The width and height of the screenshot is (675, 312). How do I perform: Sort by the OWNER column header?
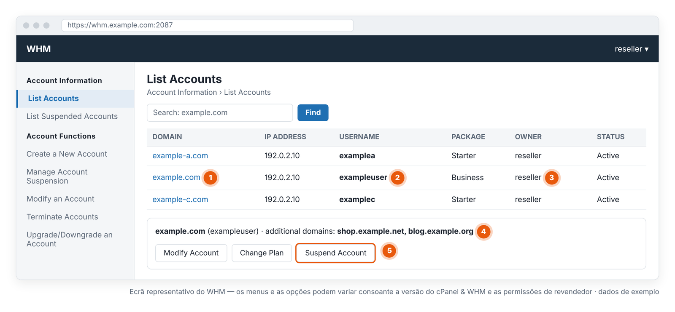(528, 137)
